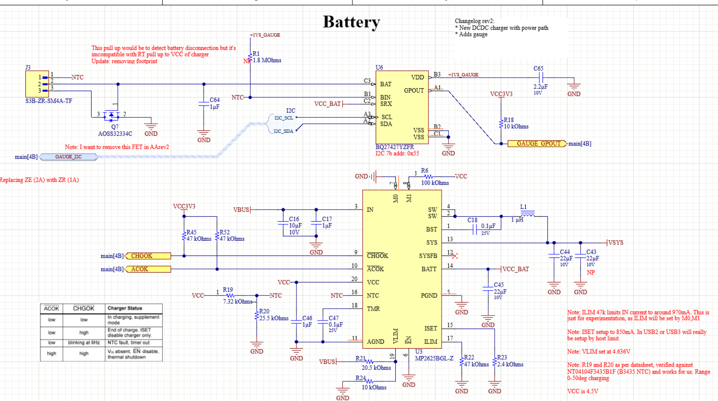Click the C64 1µF capacitor symbol
This screenshot has width=718, height=401.
pos(204,103)
